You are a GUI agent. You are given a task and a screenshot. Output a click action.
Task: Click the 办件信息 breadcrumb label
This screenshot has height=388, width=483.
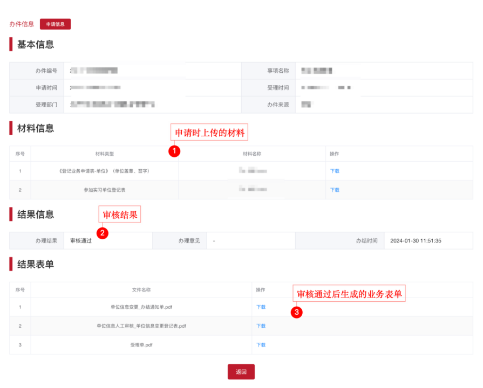(x=21, y=24)
